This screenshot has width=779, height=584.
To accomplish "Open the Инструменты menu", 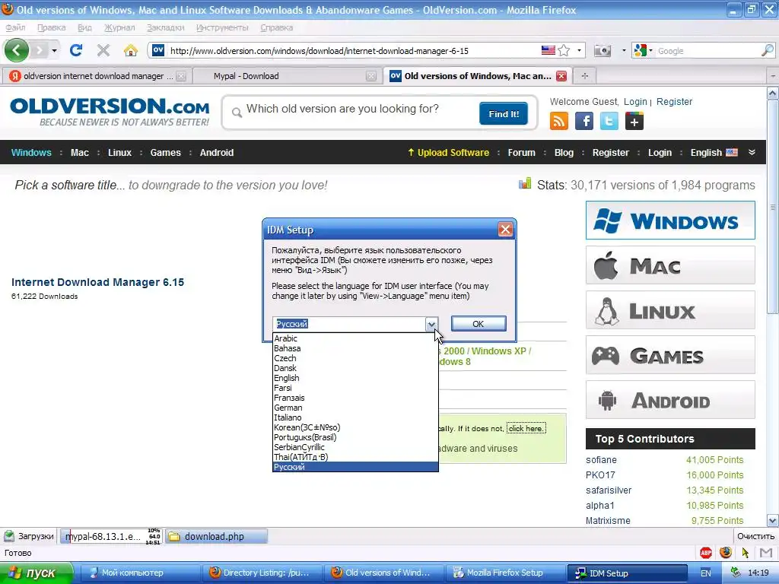I will 222,28.
